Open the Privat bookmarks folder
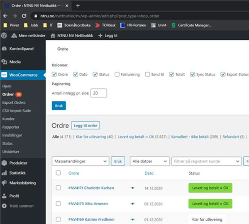 point(11,25)
